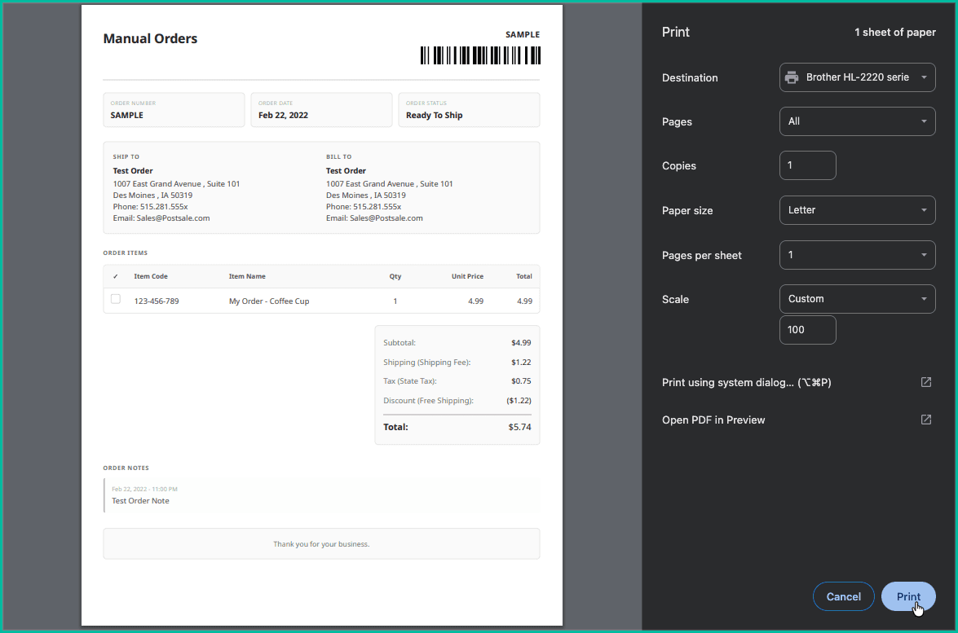The height and width of the screenshot is (633, 958).
Task: Open the Destination printer dropdown
Action: coord(857,77)
